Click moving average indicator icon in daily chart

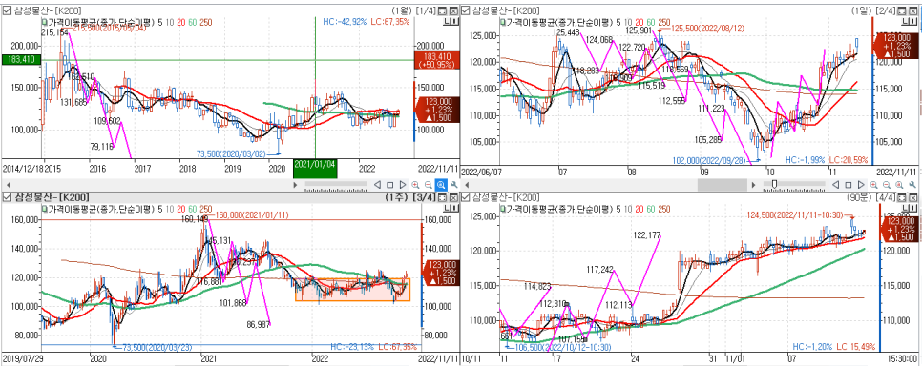(x=502, y=22)
